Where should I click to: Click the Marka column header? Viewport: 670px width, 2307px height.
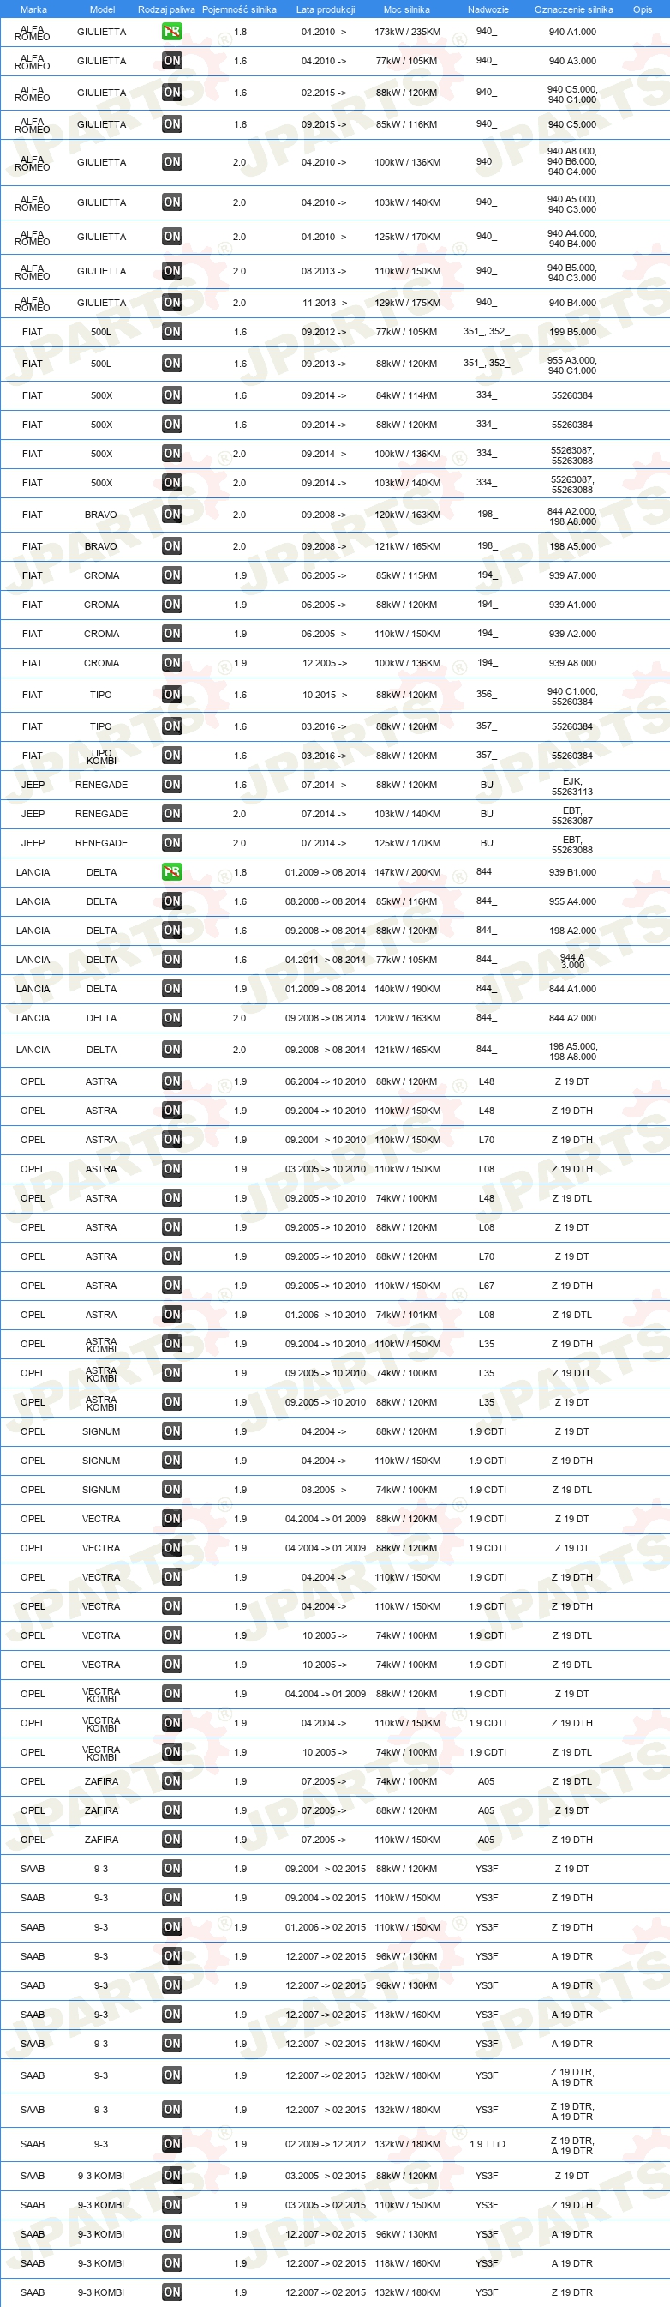33,9
